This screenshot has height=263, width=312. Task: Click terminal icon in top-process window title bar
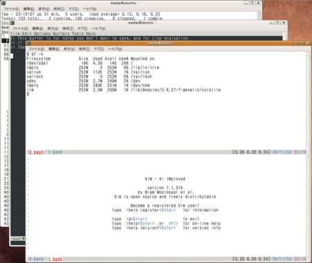click(x=3, y=3)
